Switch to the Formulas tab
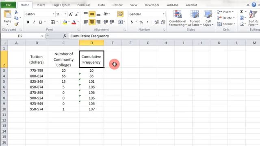 (84, 5)
